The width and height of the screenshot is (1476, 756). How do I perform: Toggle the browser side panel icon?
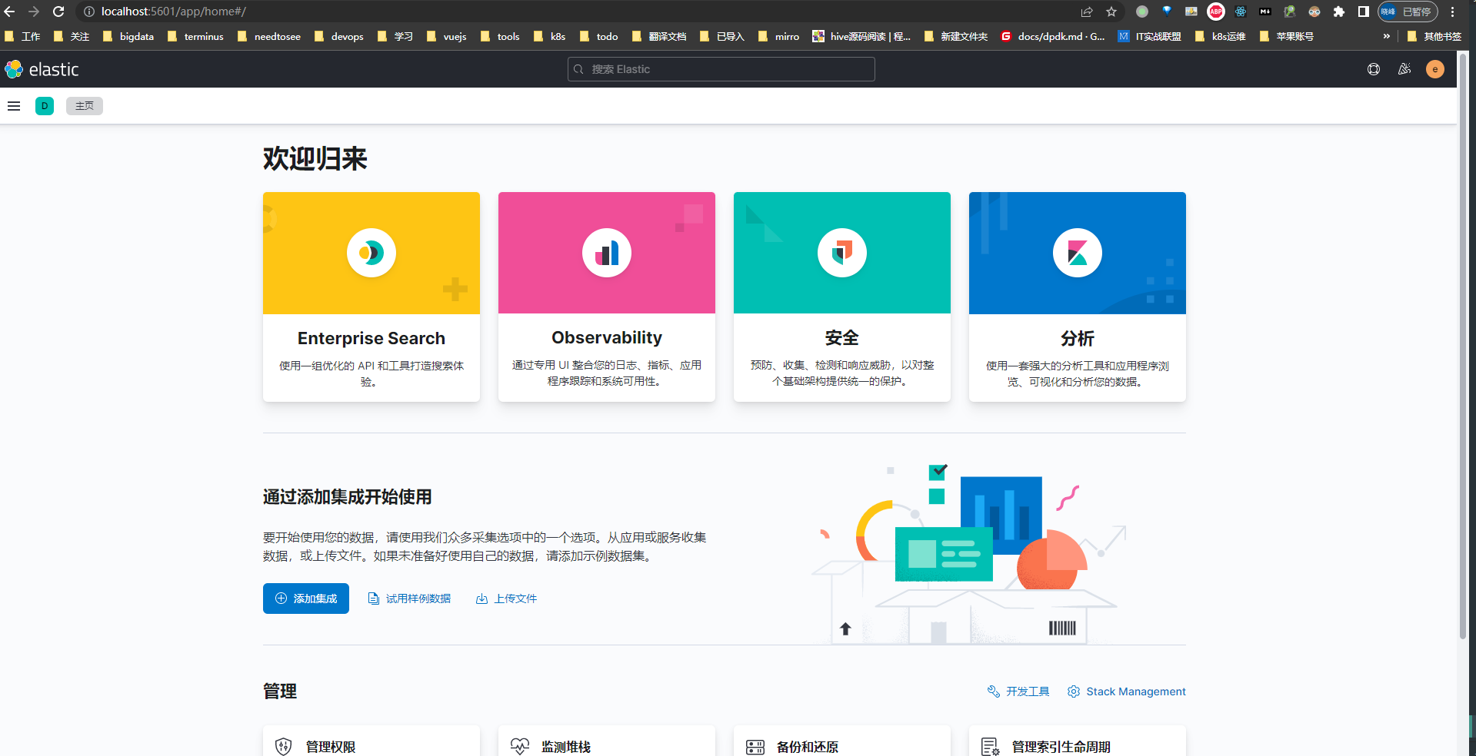[x=1364, y=12]
